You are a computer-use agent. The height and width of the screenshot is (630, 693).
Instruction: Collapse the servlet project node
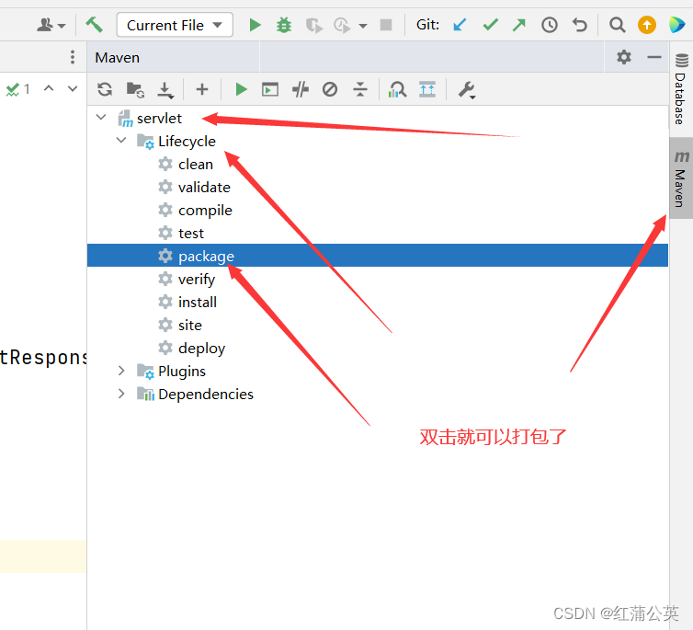coord(101,117)
